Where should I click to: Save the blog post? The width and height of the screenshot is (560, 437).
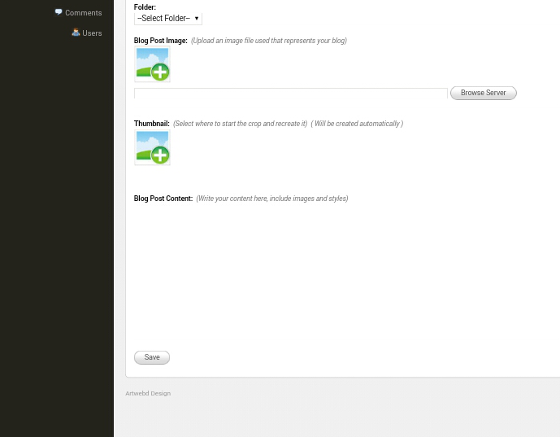(152, 357)
